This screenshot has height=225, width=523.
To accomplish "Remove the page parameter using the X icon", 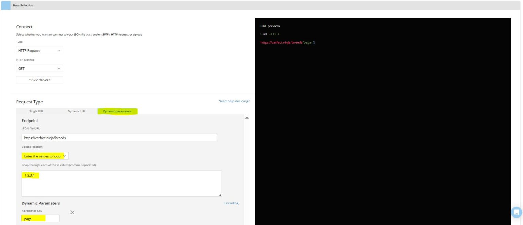I will [x=72, y=212].
